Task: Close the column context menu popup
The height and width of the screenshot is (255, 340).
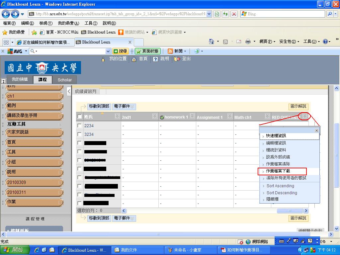Action: [x=316, y=130]
